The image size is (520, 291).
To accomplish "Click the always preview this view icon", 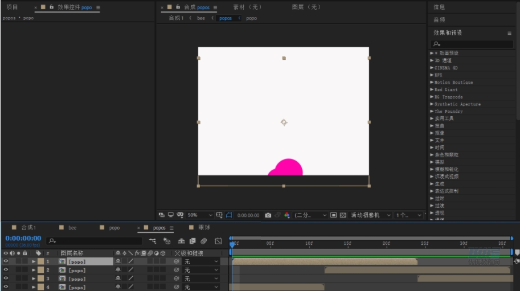I will [x=162, y=215].
